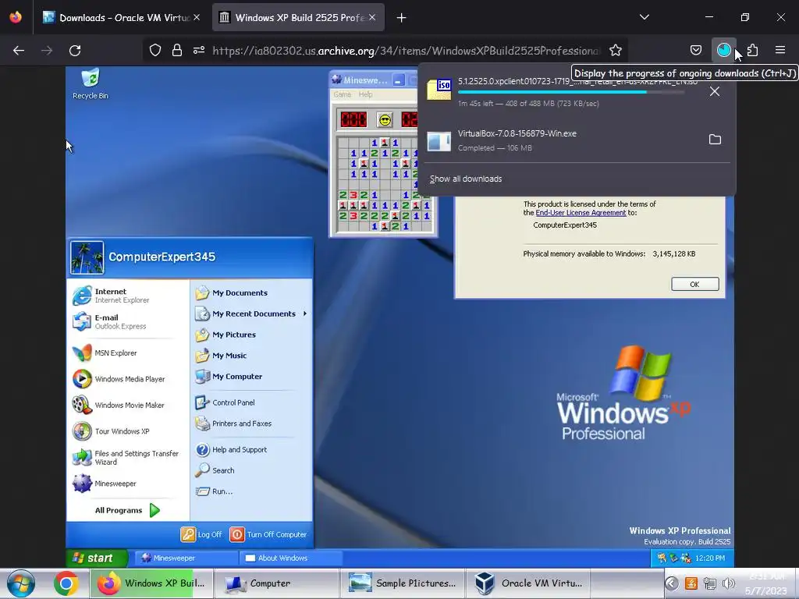The width and height of the screenshot is (799, 599).
Task: Open the Run... dialog entry
Action: 214,491
